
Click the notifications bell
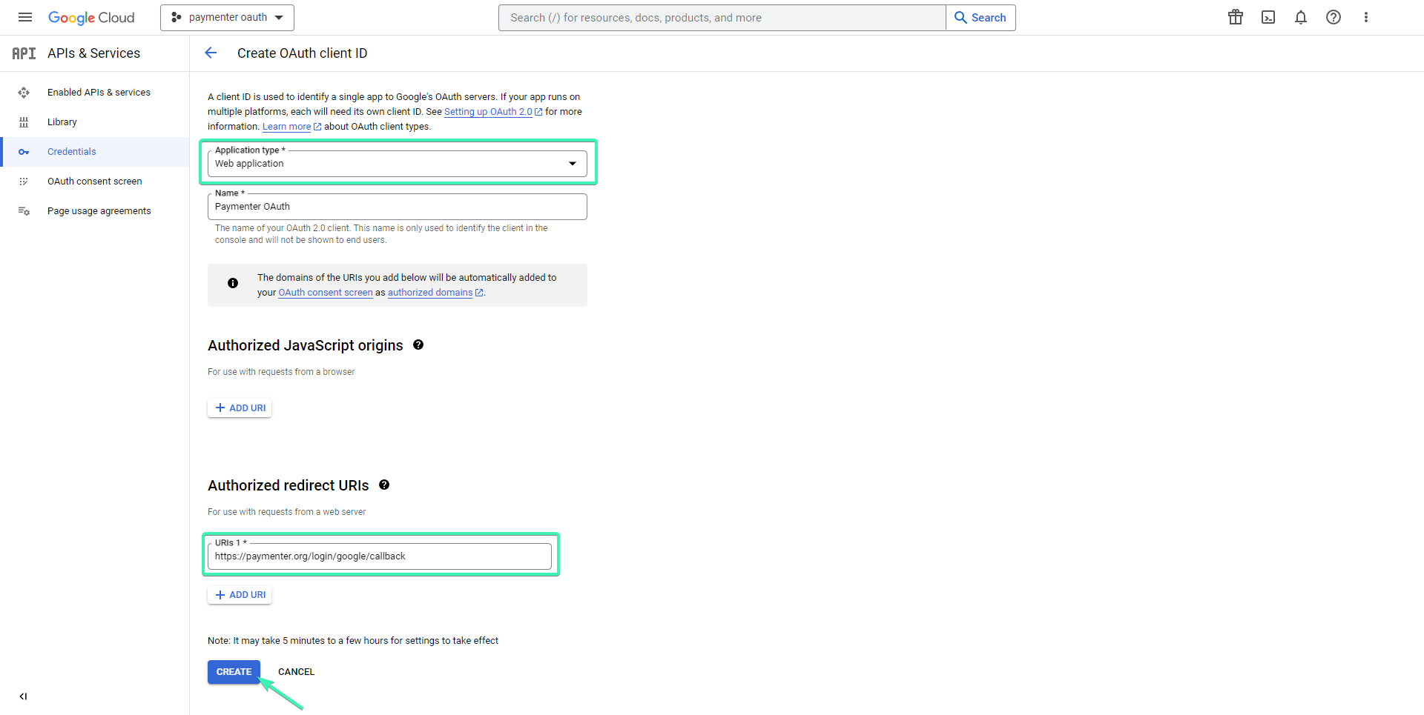tap(1300, 17)
